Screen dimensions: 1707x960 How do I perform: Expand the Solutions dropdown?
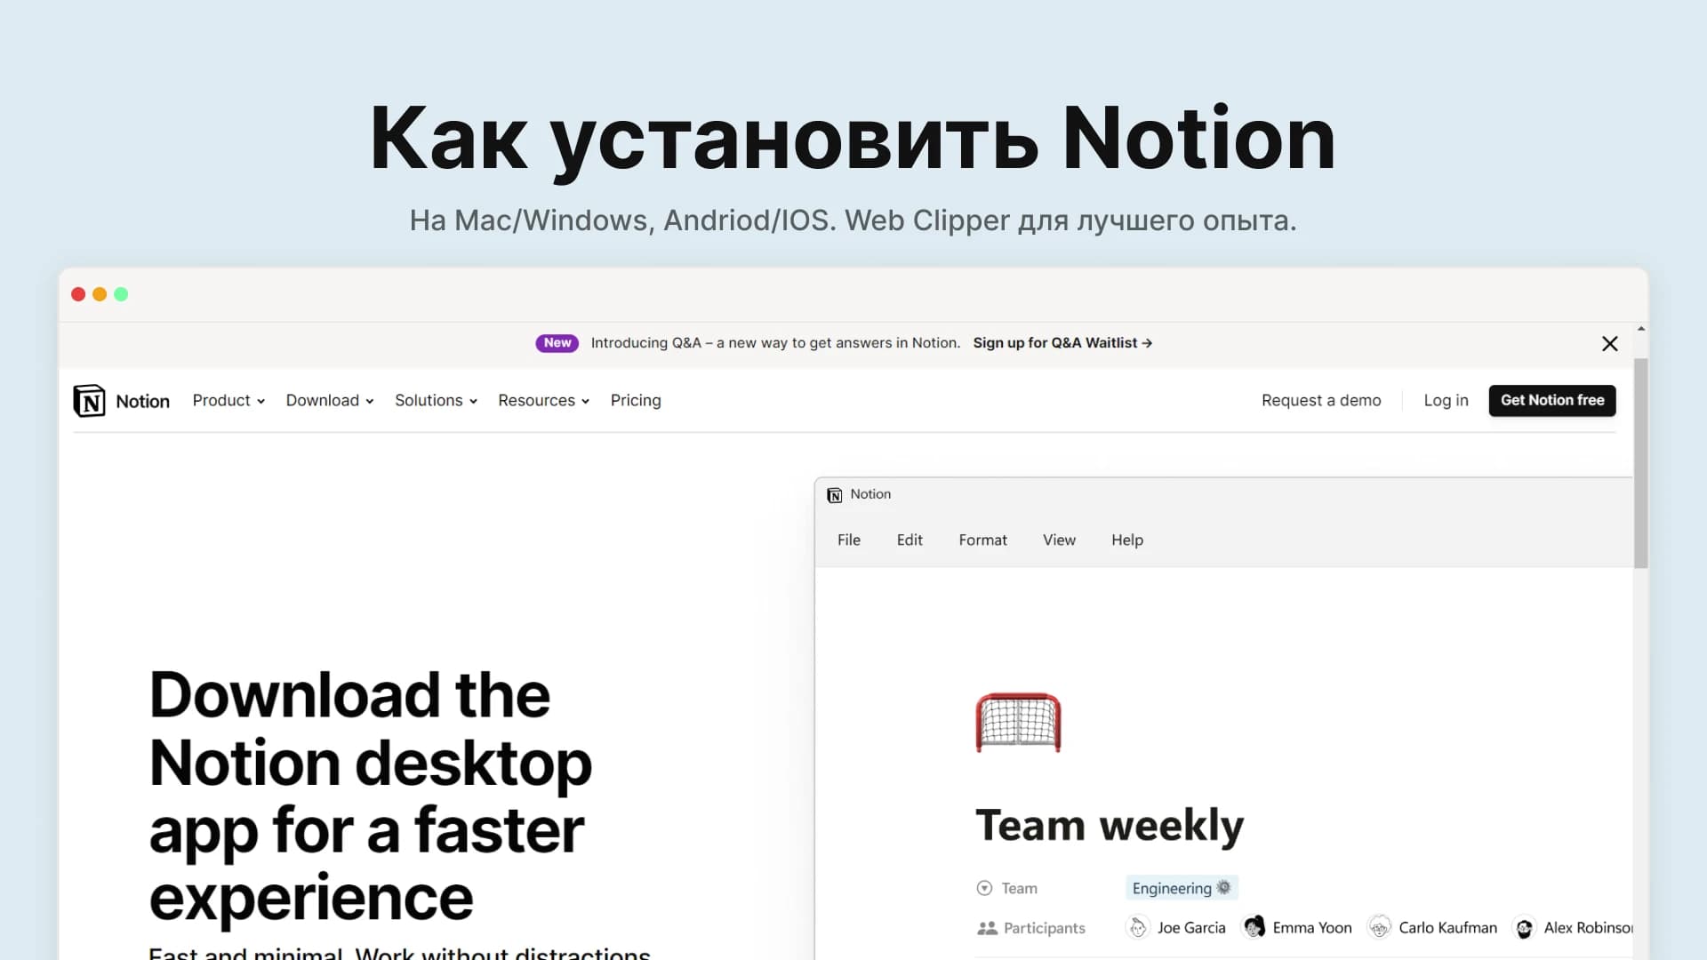coord(436,401)
